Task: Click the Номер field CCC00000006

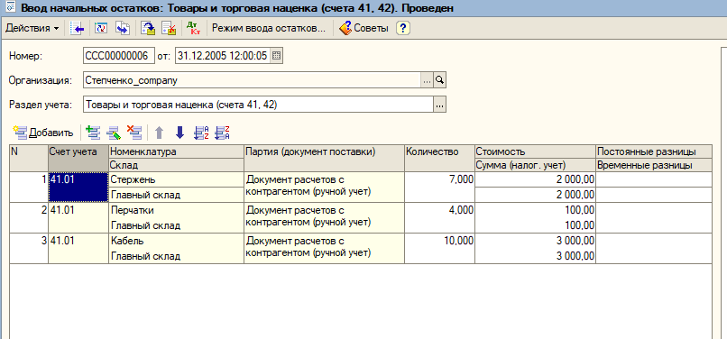Action: (x=118, y=56)
